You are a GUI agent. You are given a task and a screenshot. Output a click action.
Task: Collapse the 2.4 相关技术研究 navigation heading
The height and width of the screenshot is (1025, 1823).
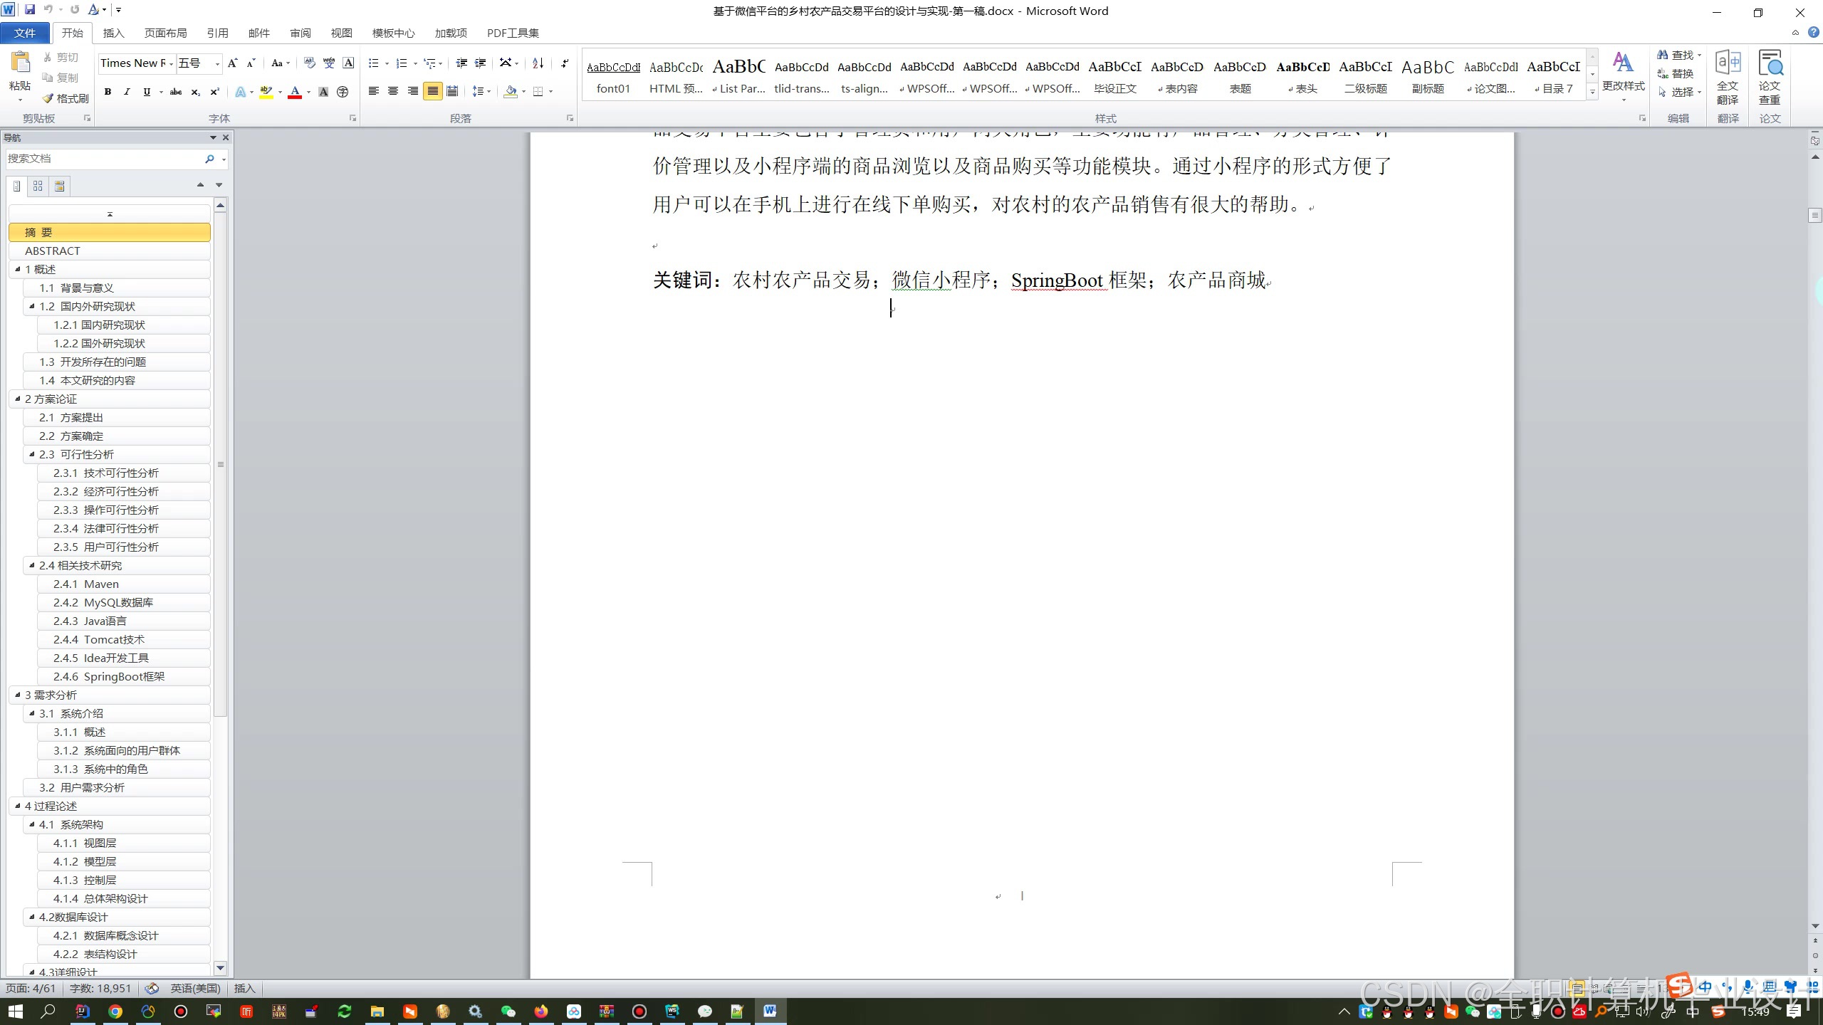[32, 565]
